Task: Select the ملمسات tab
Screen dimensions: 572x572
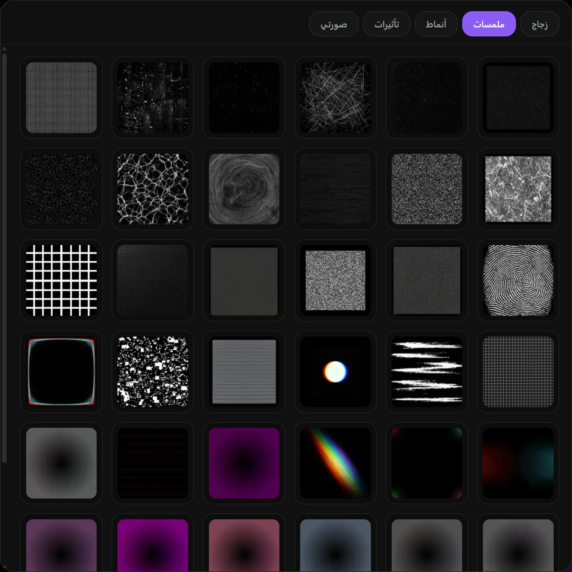Action: pos(489,24)
